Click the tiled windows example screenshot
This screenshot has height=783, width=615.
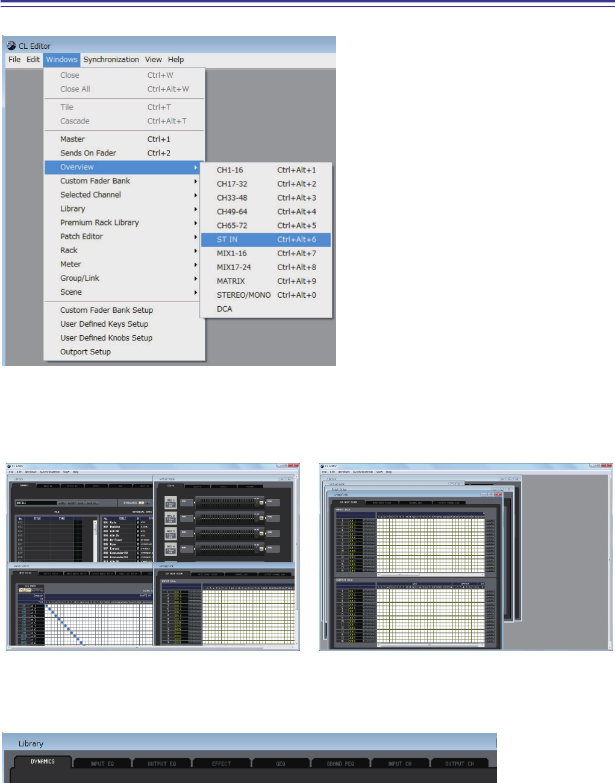point(153,556)
